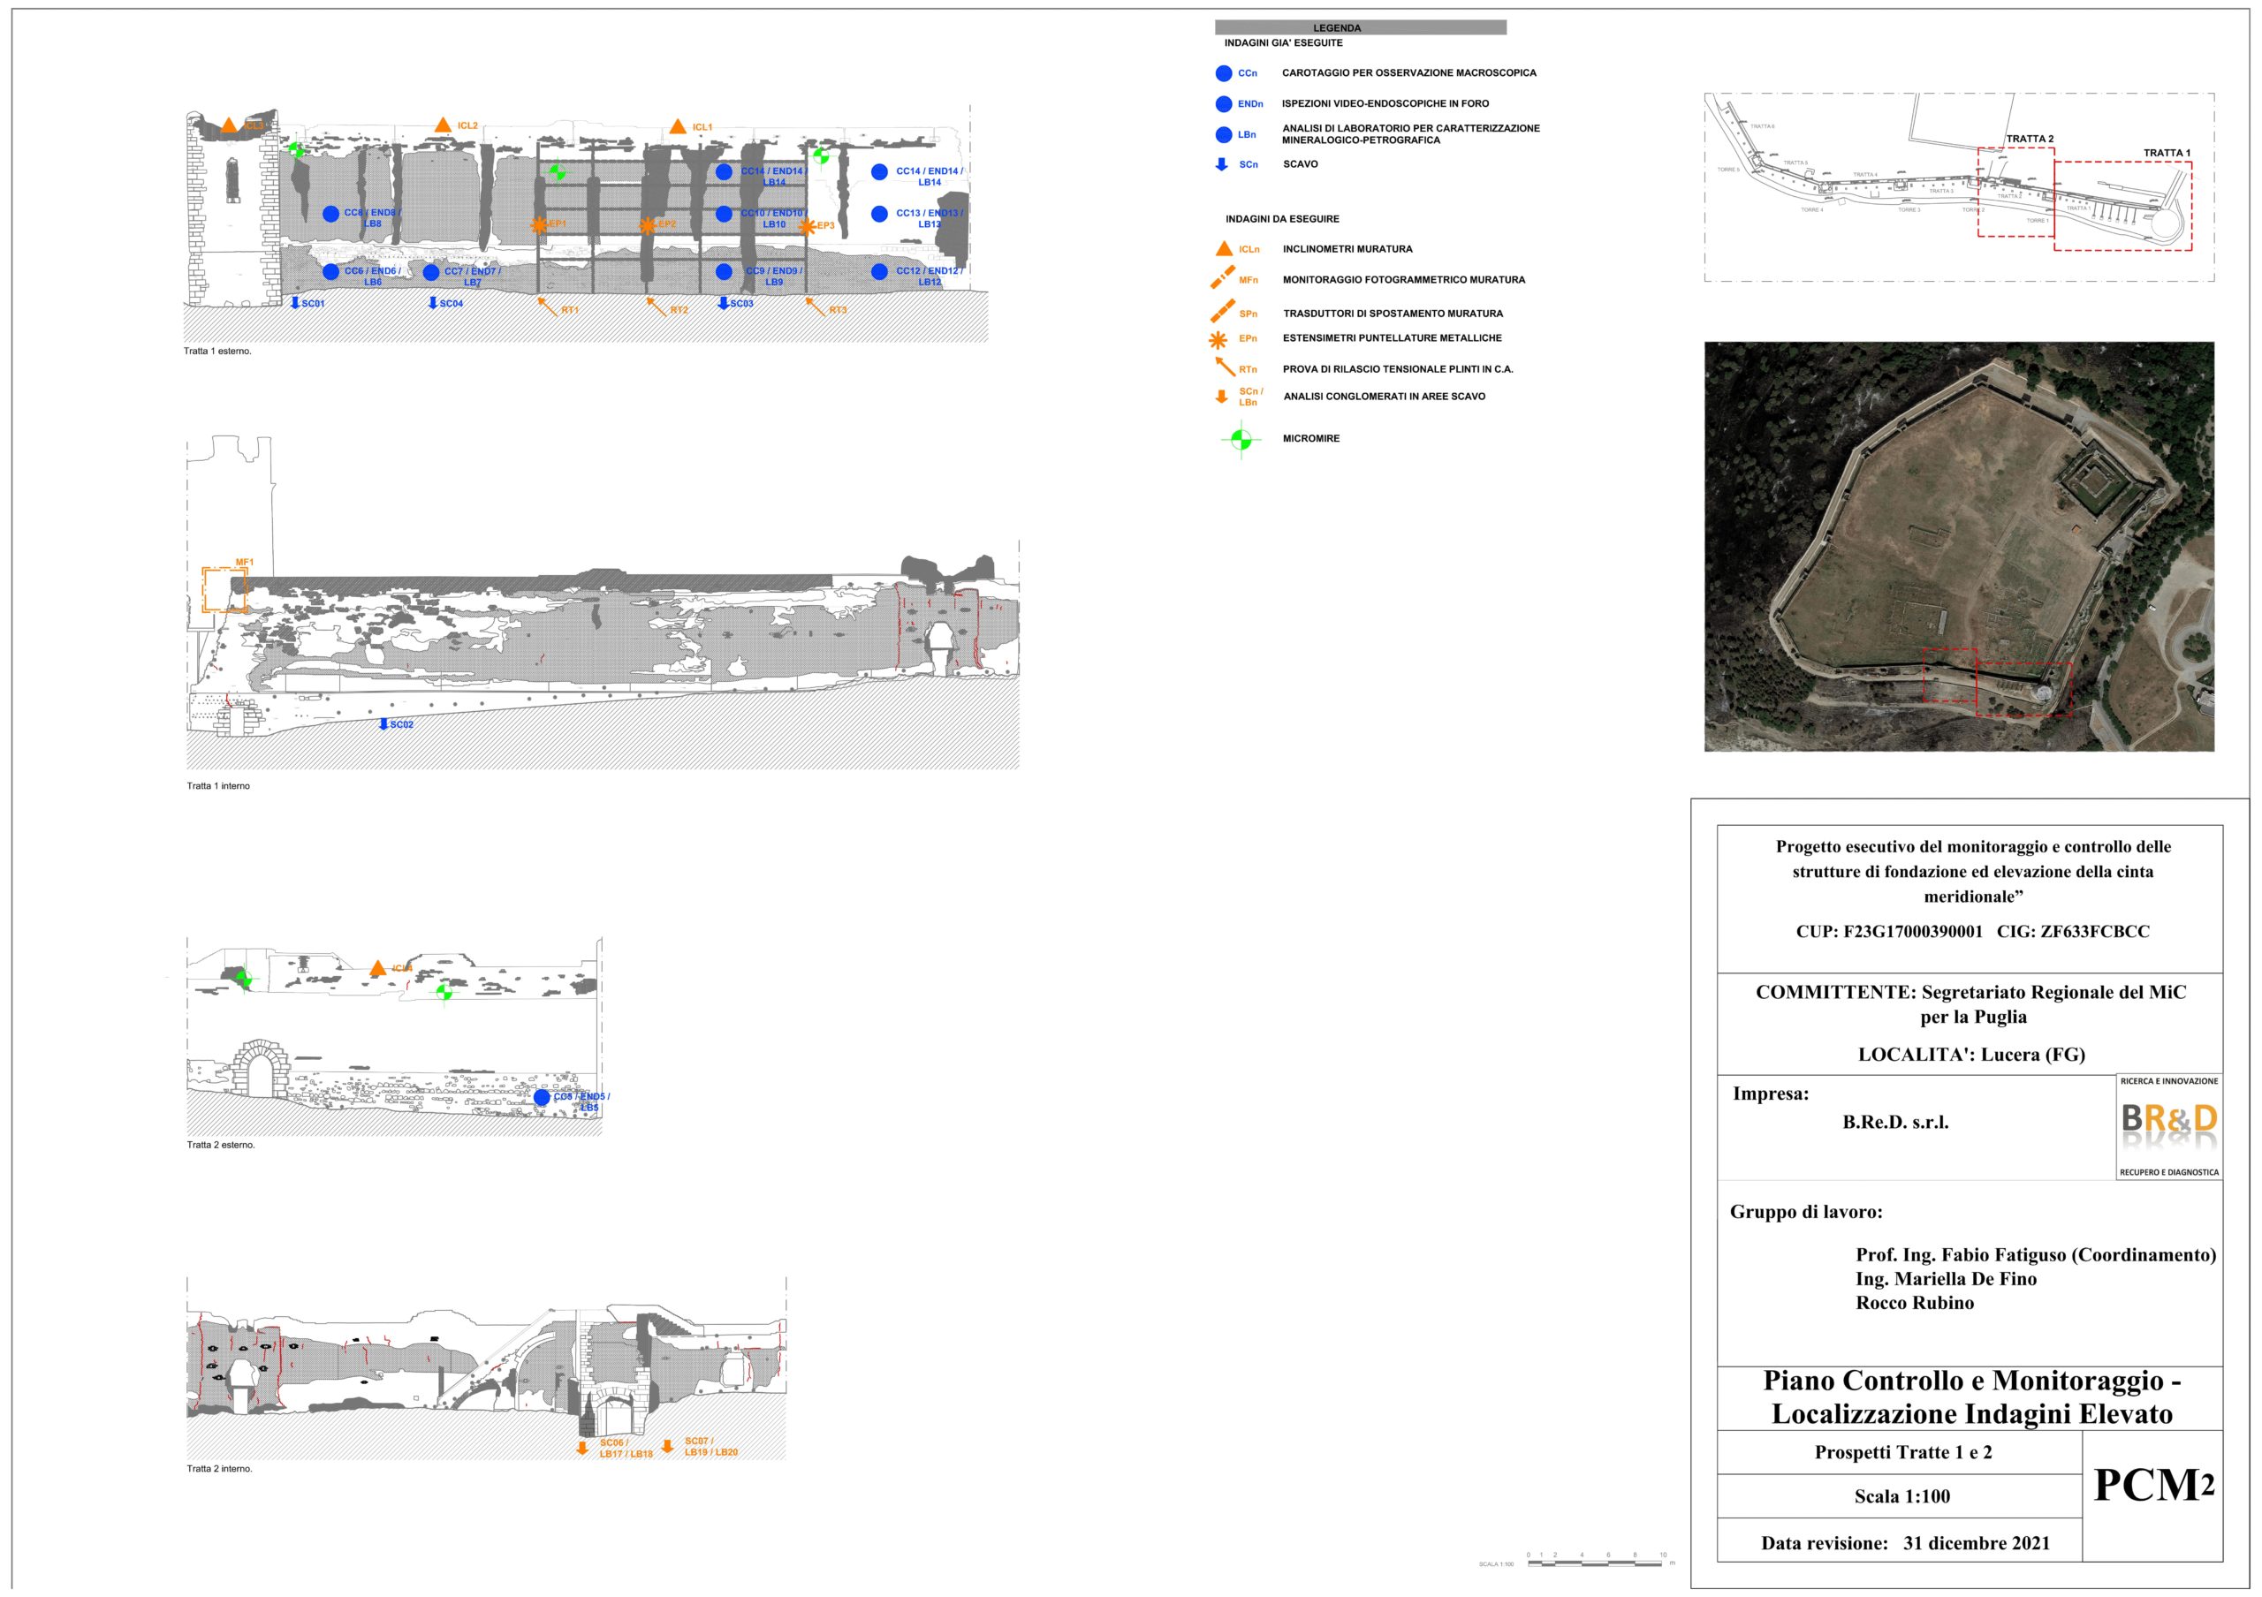Click blue circle next to CC9 / END9
2262x1597 pixels.
pos(725,272)
